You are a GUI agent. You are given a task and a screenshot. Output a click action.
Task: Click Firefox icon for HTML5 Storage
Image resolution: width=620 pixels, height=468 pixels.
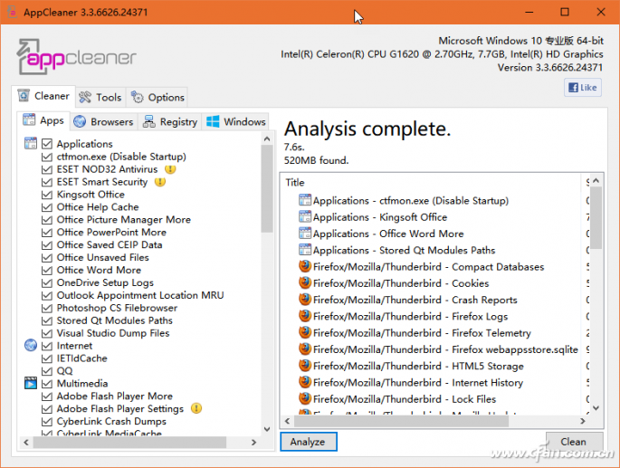point(305,366)
